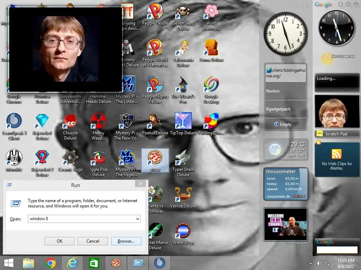Confirm Run dialog with OK
The width and height of the screenshot is (361, 270).
coord(59,241)
